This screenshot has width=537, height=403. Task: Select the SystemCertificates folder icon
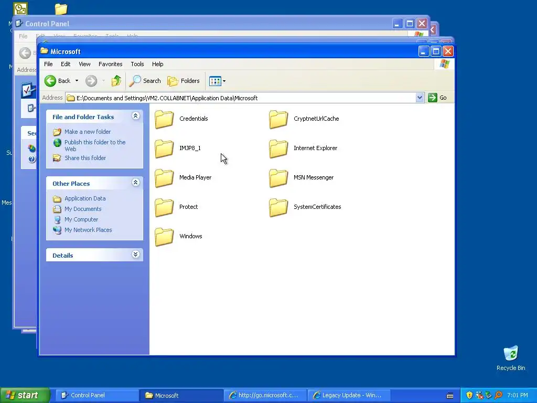click(x=278, y=207)
